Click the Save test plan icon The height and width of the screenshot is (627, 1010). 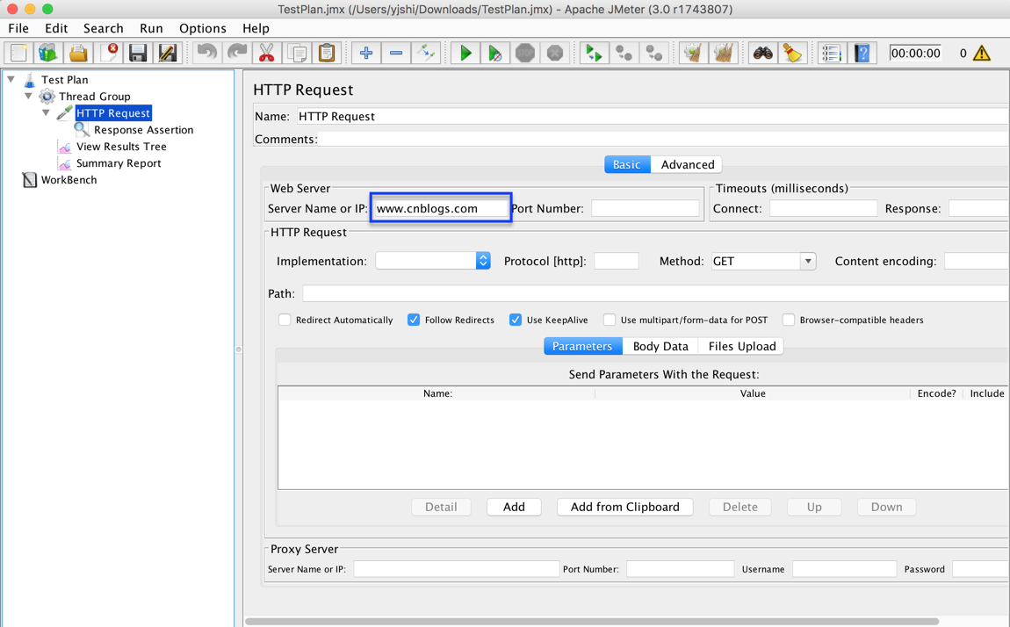click(138, 54)
